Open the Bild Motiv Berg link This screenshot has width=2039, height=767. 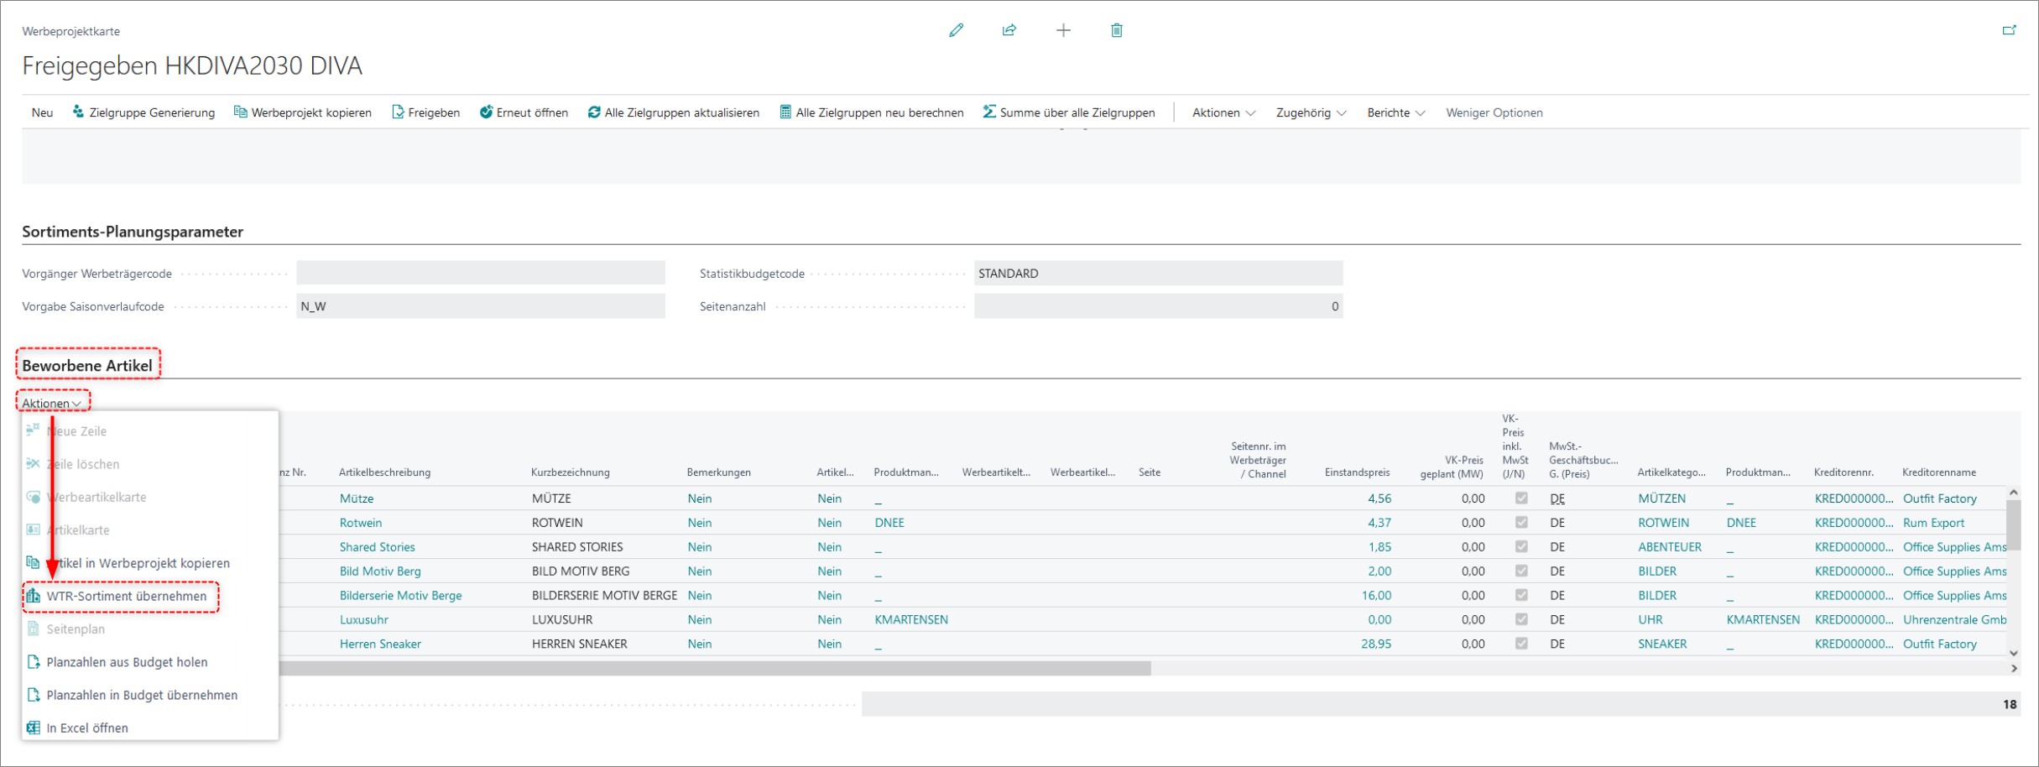(380, 571)
